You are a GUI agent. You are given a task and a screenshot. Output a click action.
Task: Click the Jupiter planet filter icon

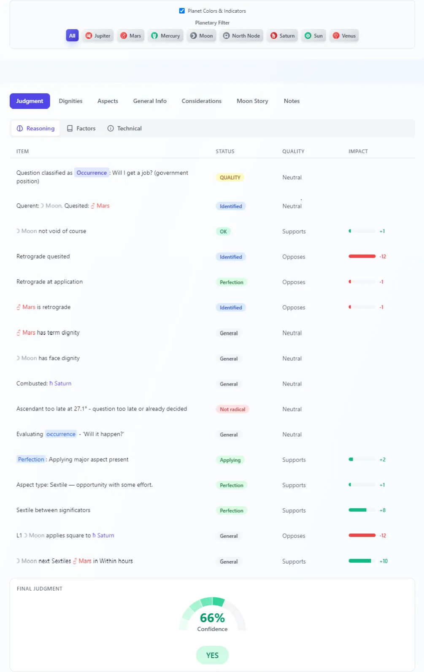point(89,36)
